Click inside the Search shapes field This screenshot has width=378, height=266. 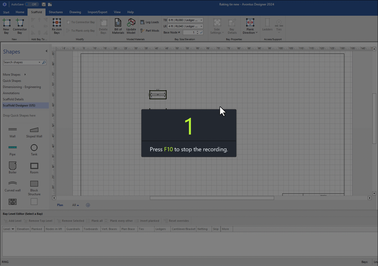pyautogui.click(x=21, y=63)
